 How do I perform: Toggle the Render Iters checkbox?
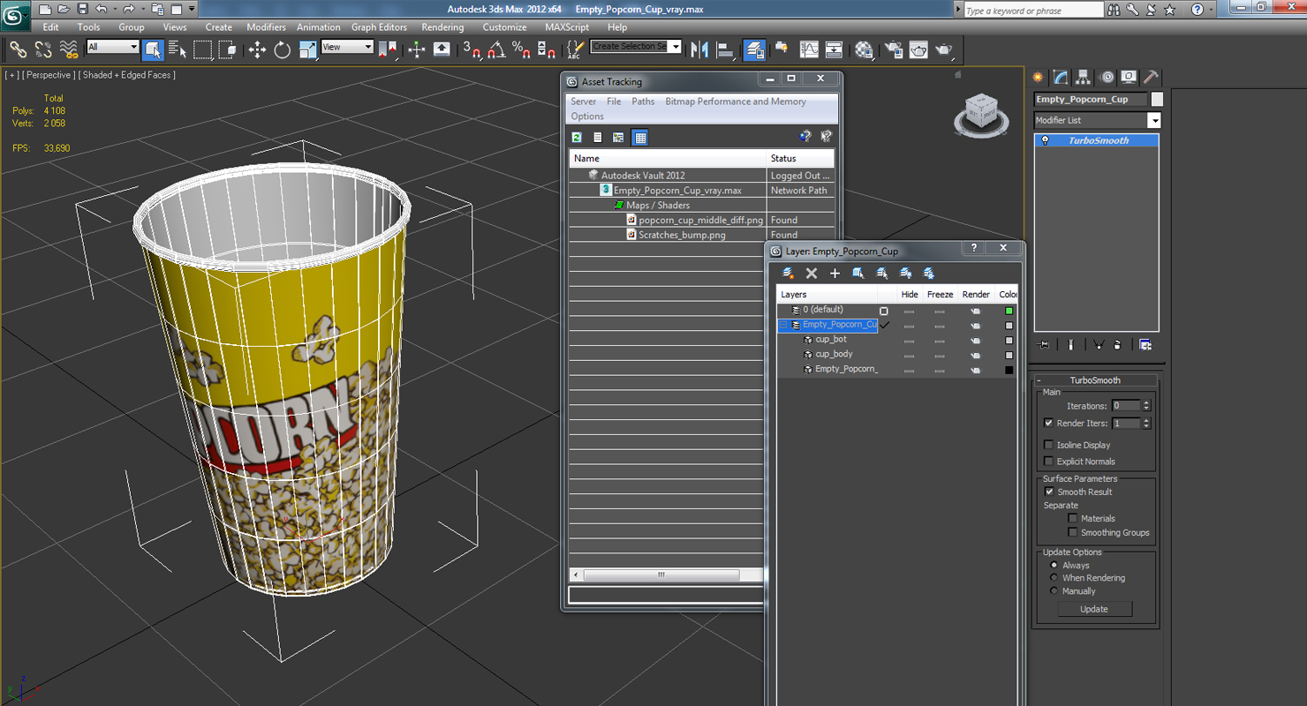tap(1048, 424)
